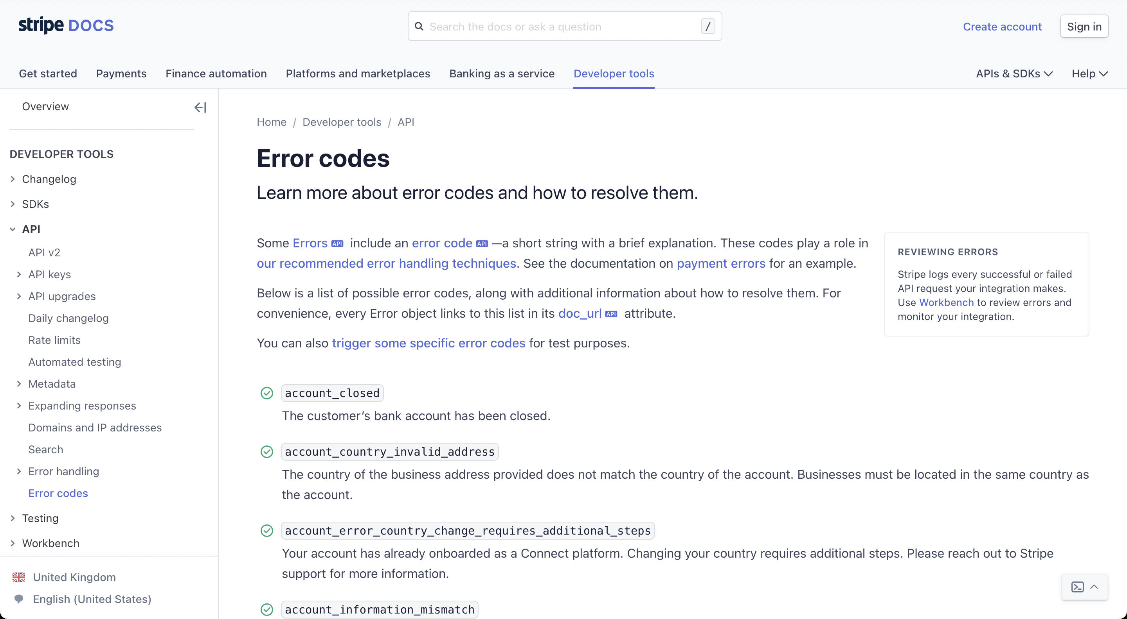Switch to the Payments nav item

click(121, 73)
